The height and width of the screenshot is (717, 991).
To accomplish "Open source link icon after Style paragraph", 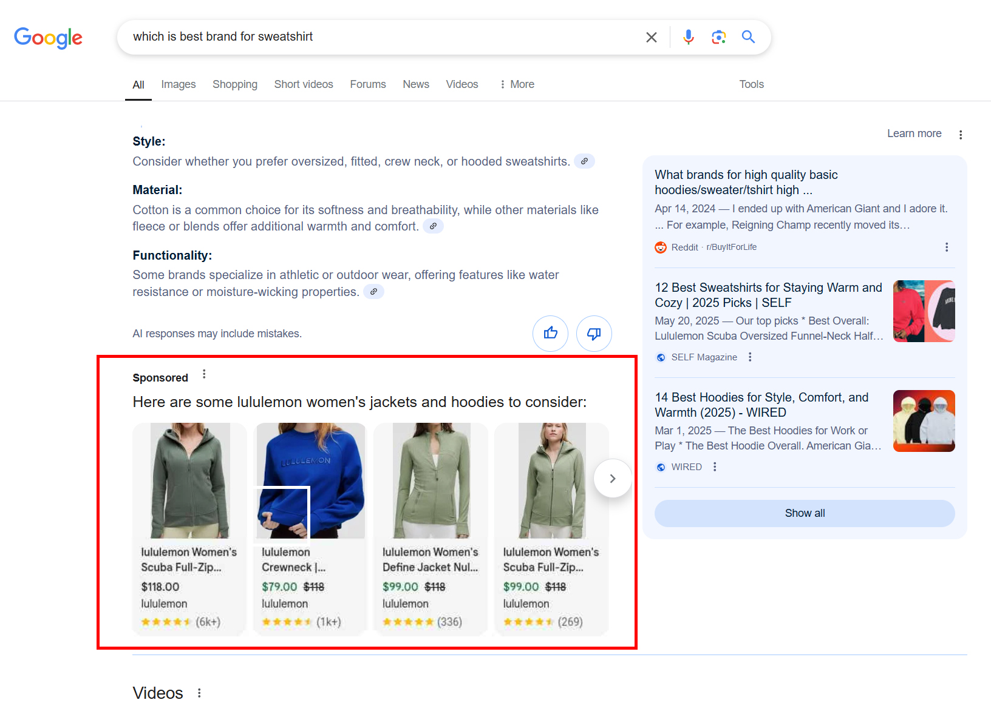I will (x=584, y=161).
